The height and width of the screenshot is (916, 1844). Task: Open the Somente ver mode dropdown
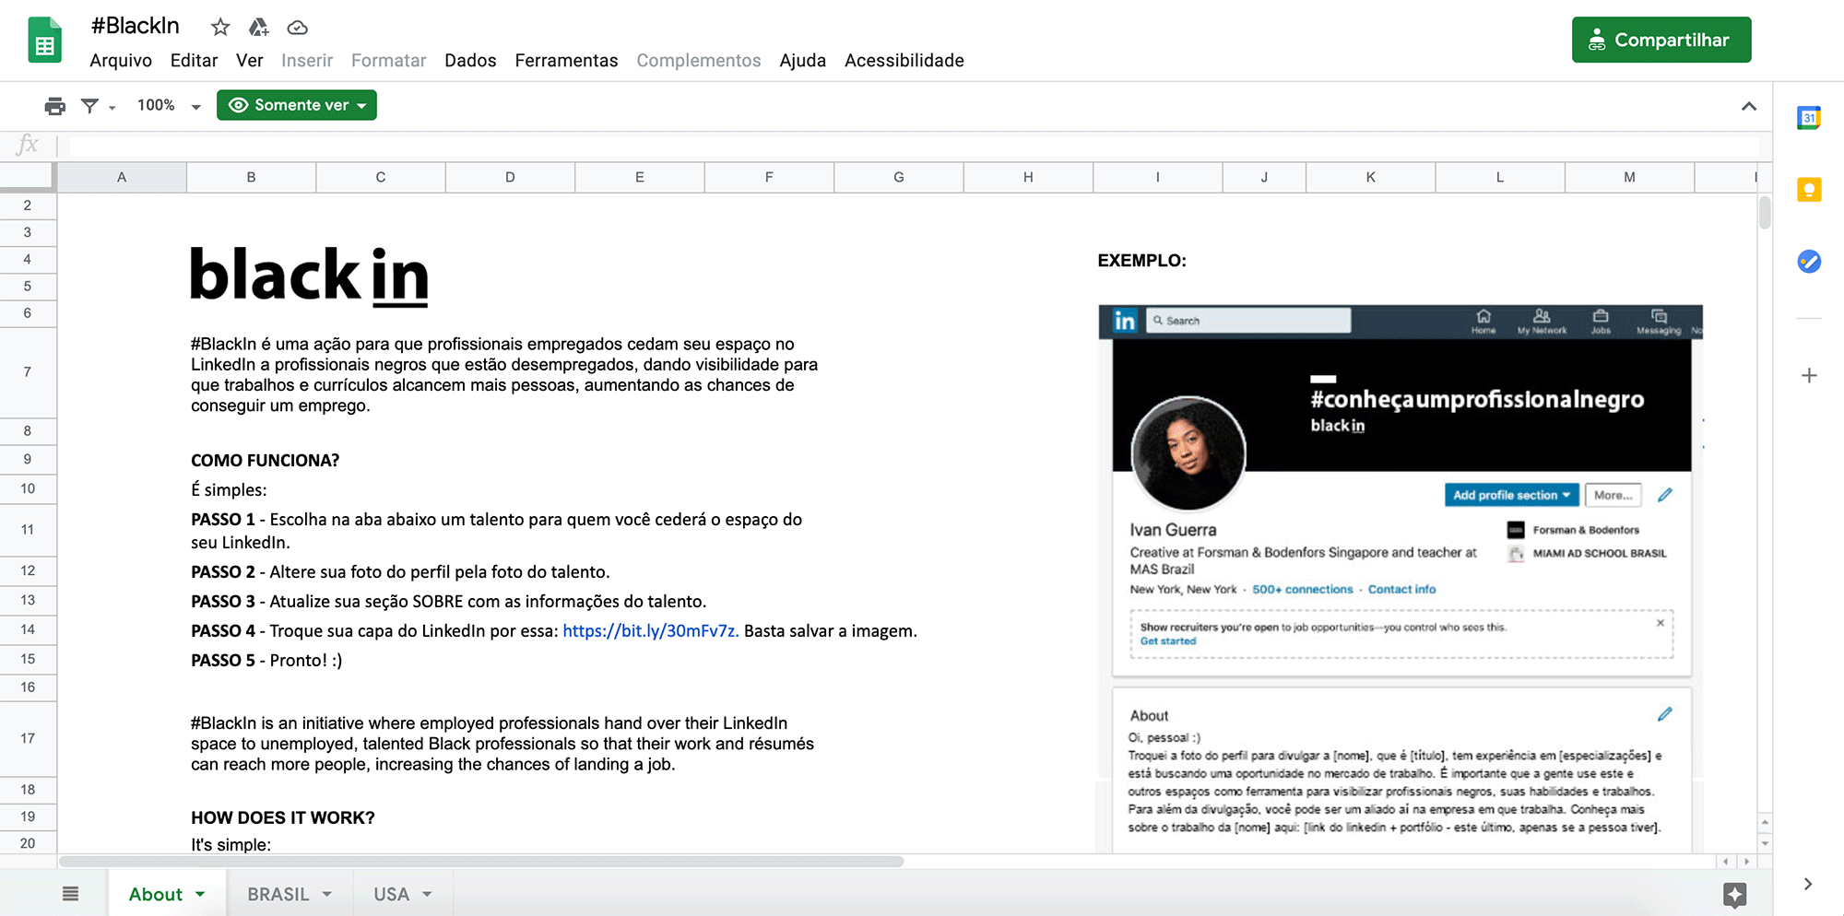pos(297,105)
